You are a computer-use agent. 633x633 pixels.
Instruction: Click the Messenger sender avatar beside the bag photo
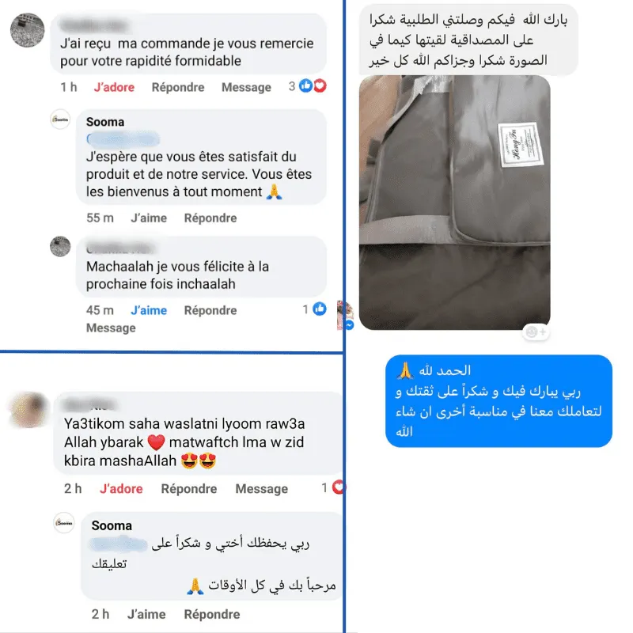[x=346, y=315]
